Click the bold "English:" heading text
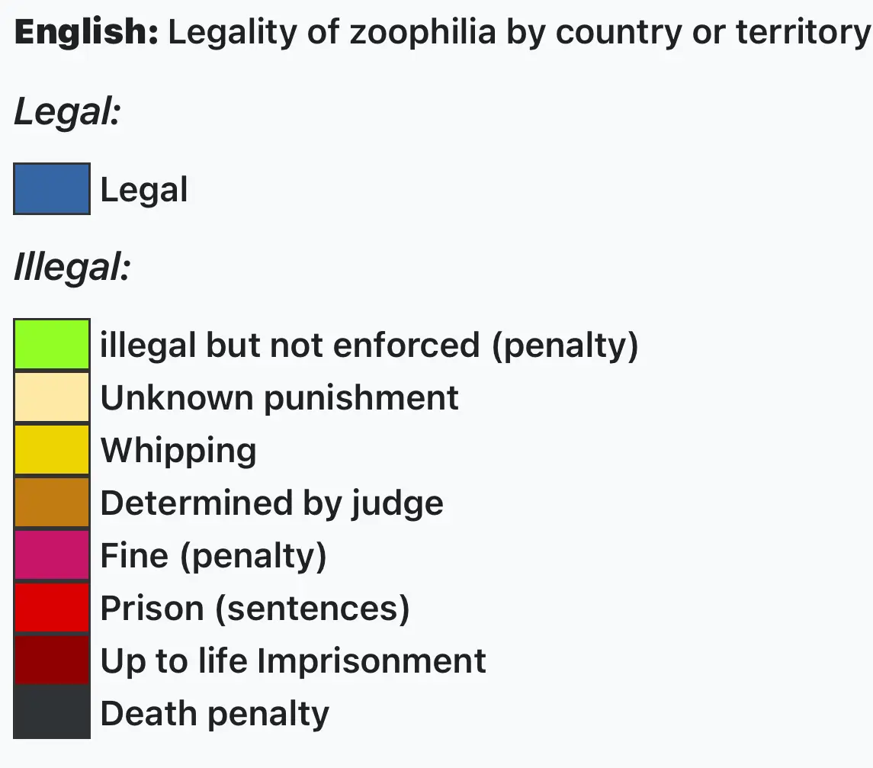Screen dimensions: 873x768 click(x=86, y=33)
